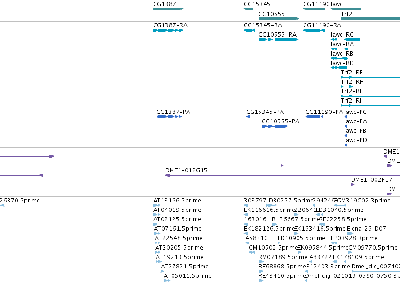This screenshot has width=400, height=283.
Task: Click the Trf2 gene bar
Action: 370,19
